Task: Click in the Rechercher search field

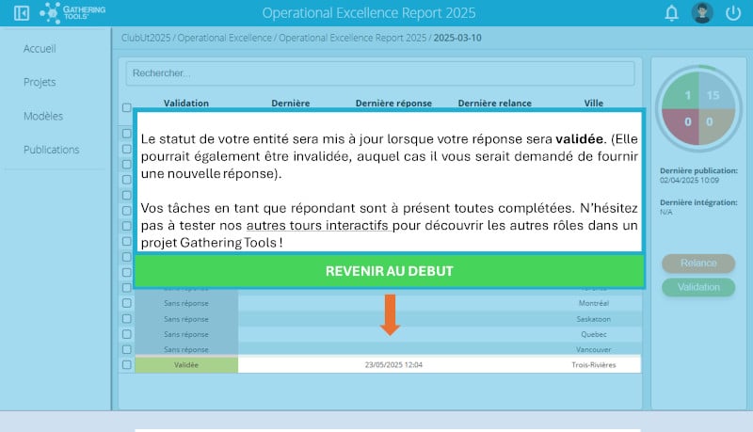Action: (x=379, y=73)
